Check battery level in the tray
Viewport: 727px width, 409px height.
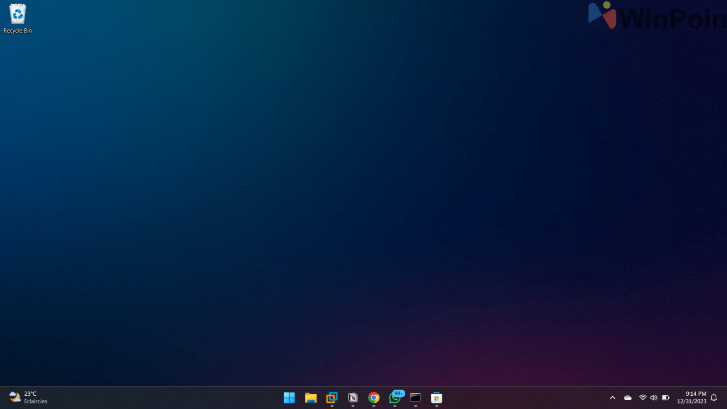[665, 398]
